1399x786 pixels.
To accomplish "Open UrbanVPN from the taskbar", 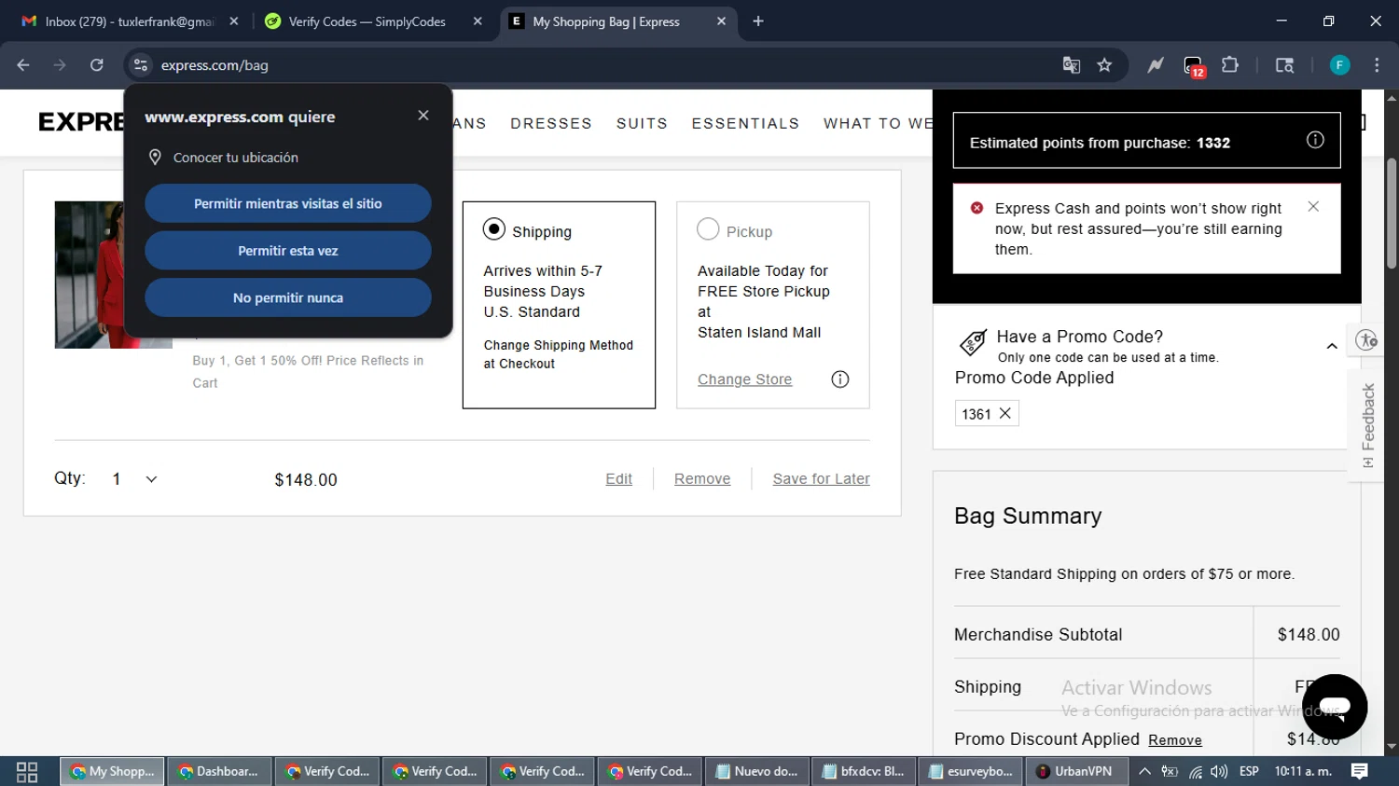I will coord(1075,772).
